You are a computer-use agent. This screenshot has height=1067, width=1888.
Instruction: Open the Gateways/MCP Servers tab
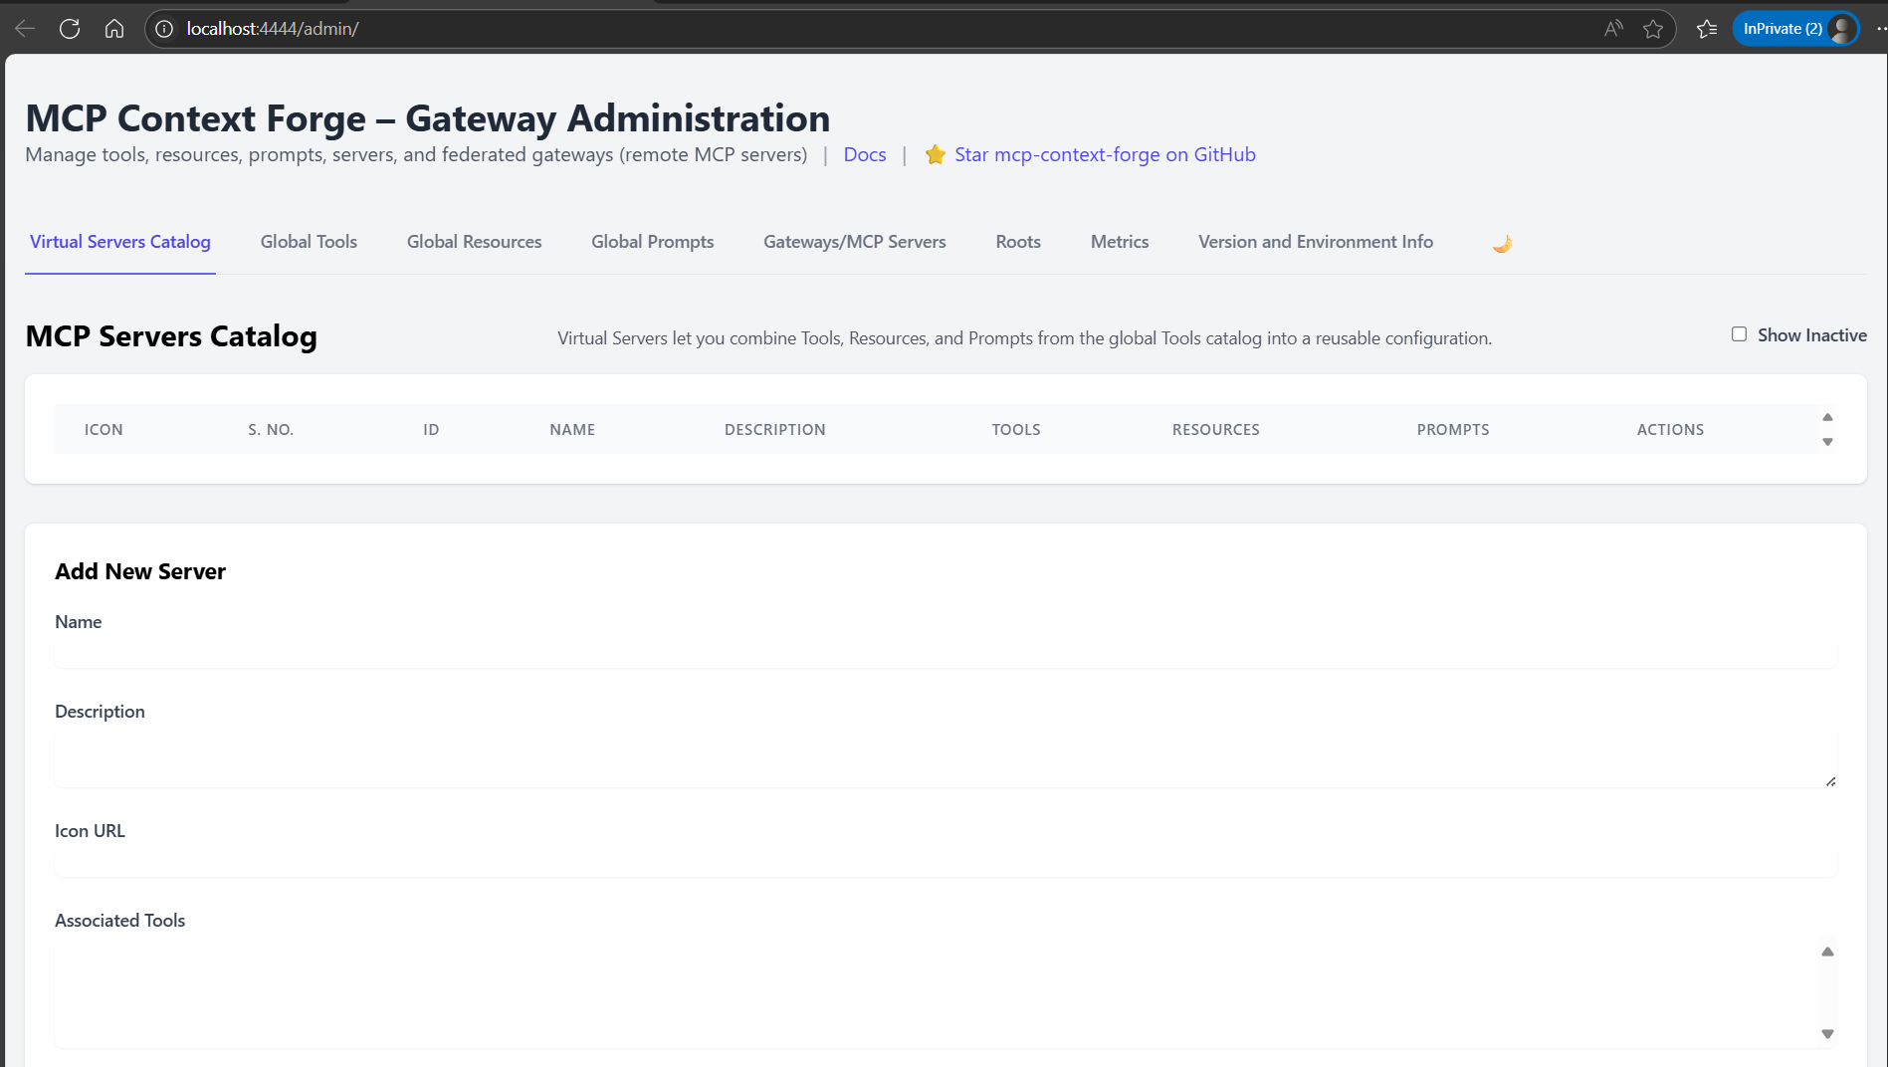click(855, 242)
